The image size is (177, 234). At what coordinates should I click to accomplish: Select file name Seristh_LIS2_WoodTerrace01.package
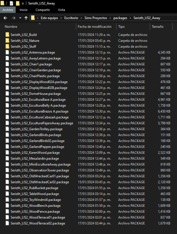coord(38,218)
